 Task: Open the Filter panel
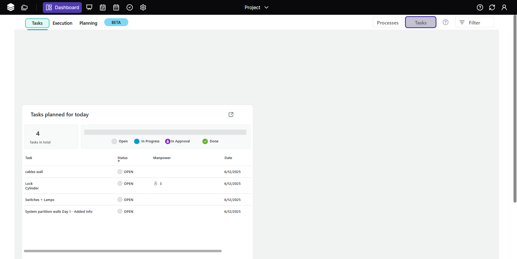pyautogui.click(x=474, y=23)
